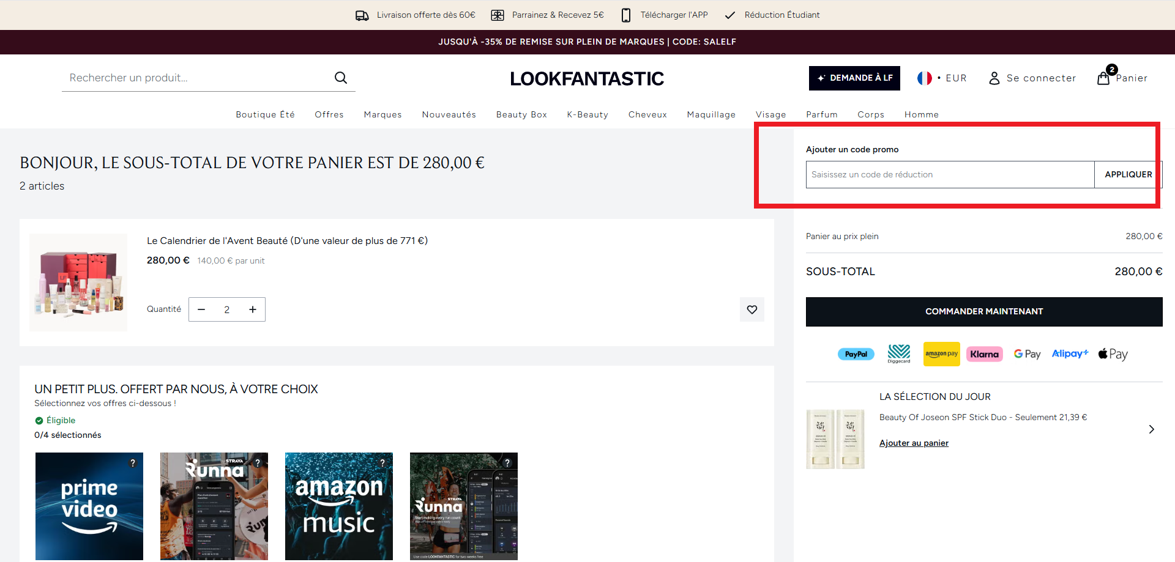The image size is (1175, 562).
Task: Click the SALELF promotion banner
Action: point(587,42)
